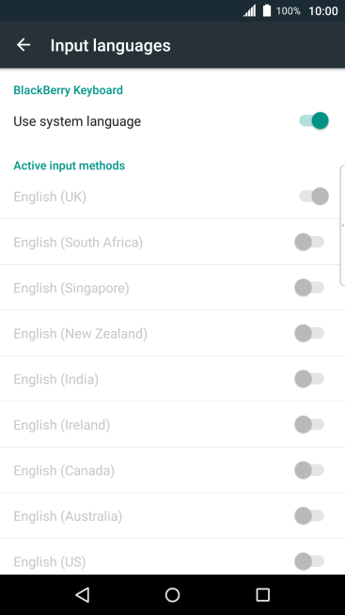Screen dimensions: 345x615
Task: Open the side edge tab handle
Action: point(342,225)
